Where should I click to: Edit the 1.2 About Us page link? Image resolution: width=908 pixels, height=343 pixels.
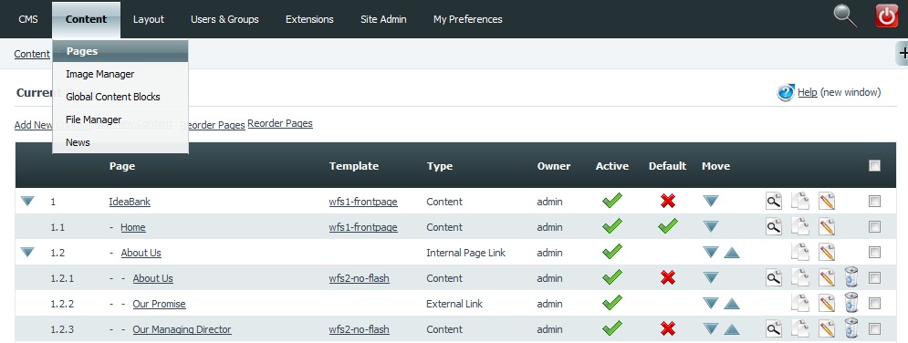click(827, 252)
